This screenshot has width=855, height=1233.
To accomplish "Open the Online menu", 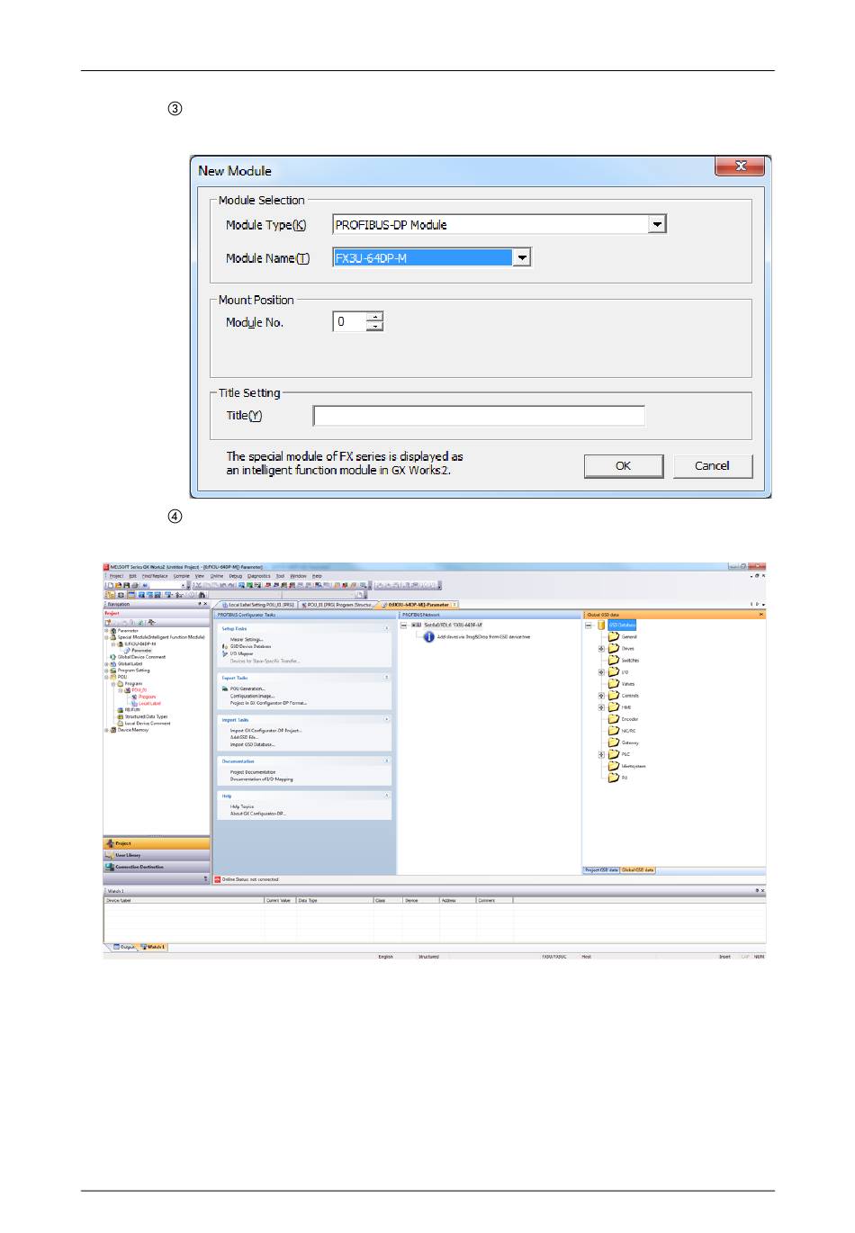I will click(x=217, y=576).
